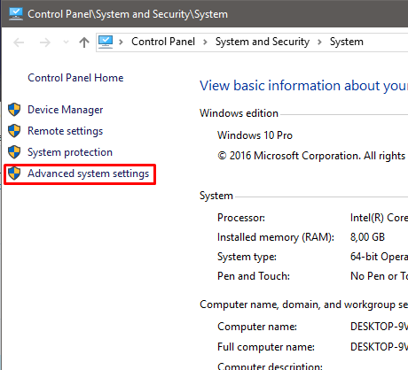Viewport: 408px width, 370px height.
Task: Open System protection link
Action: click(x=70, y=152)
